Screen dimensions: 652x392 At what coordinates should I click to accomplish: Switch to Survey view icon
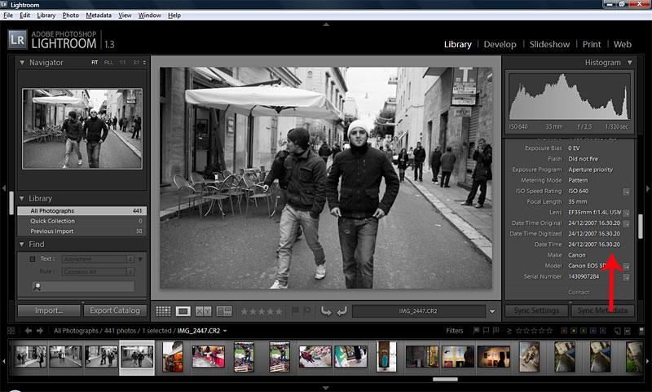[224, 311]
